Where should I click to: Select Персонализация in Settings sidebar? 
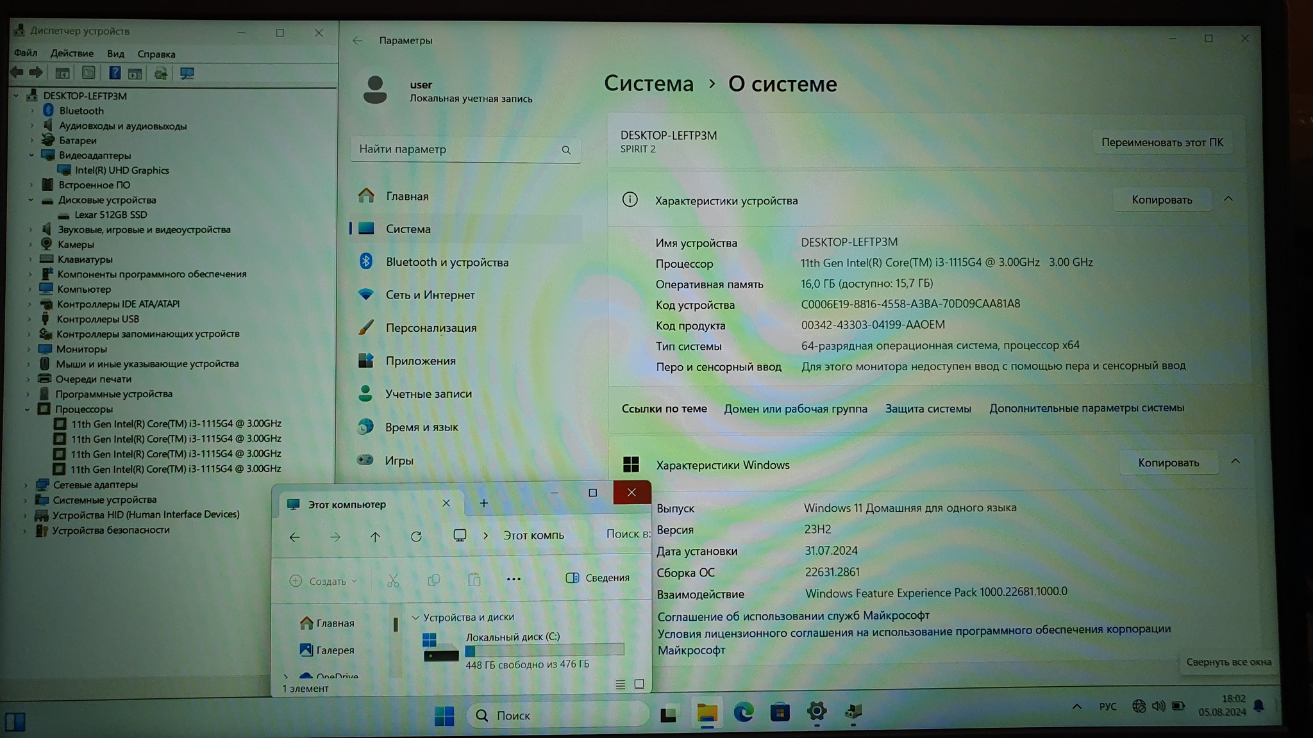[431, 328]
